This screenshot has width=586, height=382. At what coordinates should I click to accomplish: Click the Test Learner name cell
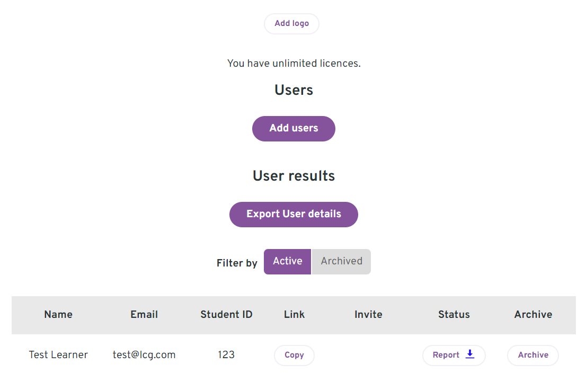pos(58,355)
